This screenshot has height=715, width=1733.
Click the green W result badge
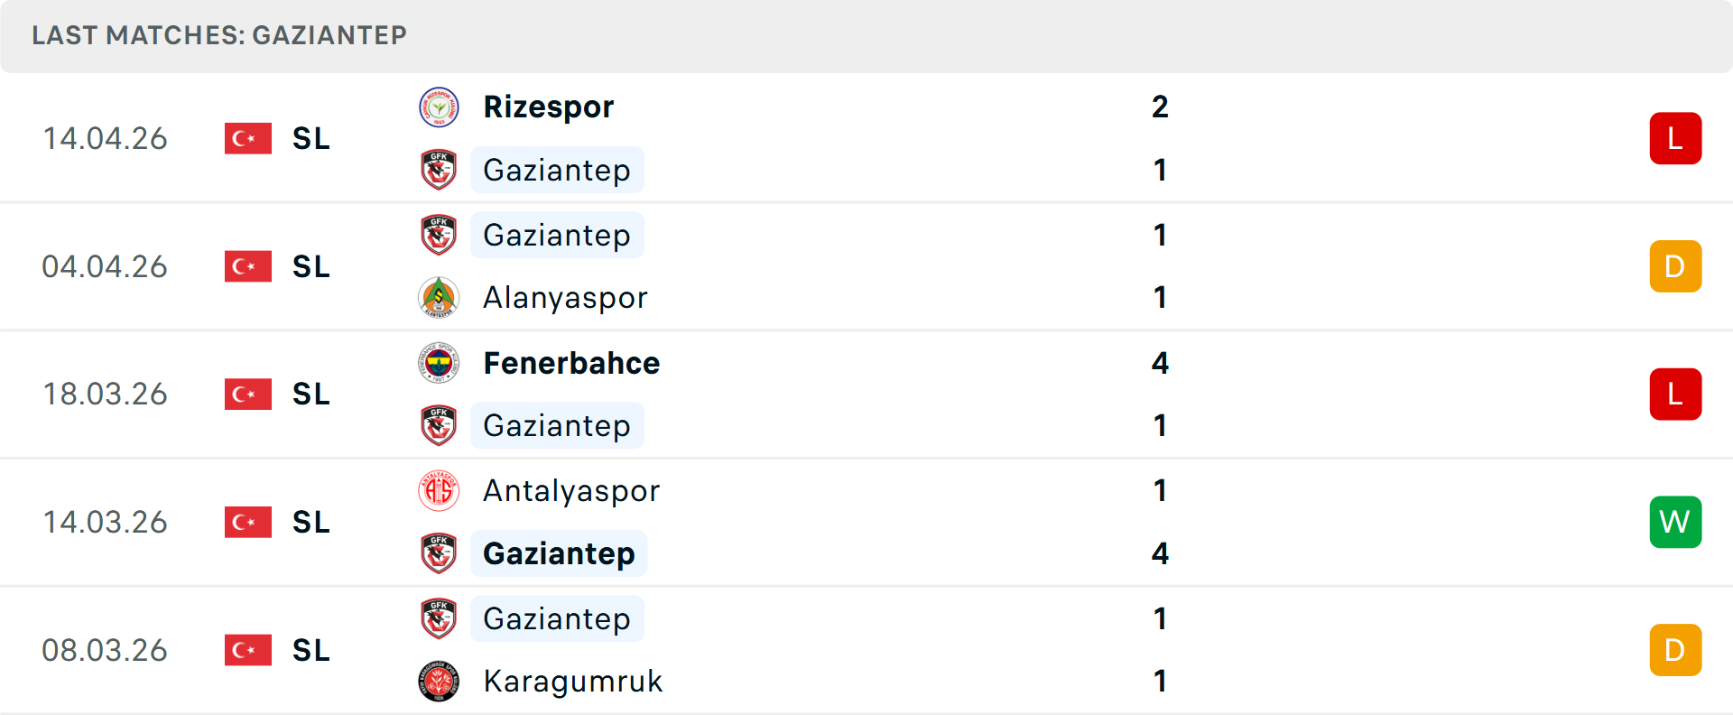coord(1675,522)
